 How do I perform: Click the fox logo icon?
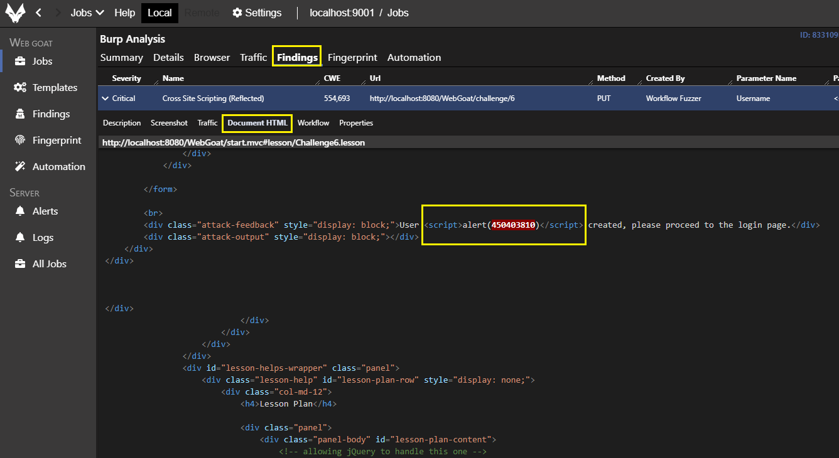[x=15, y=13]
